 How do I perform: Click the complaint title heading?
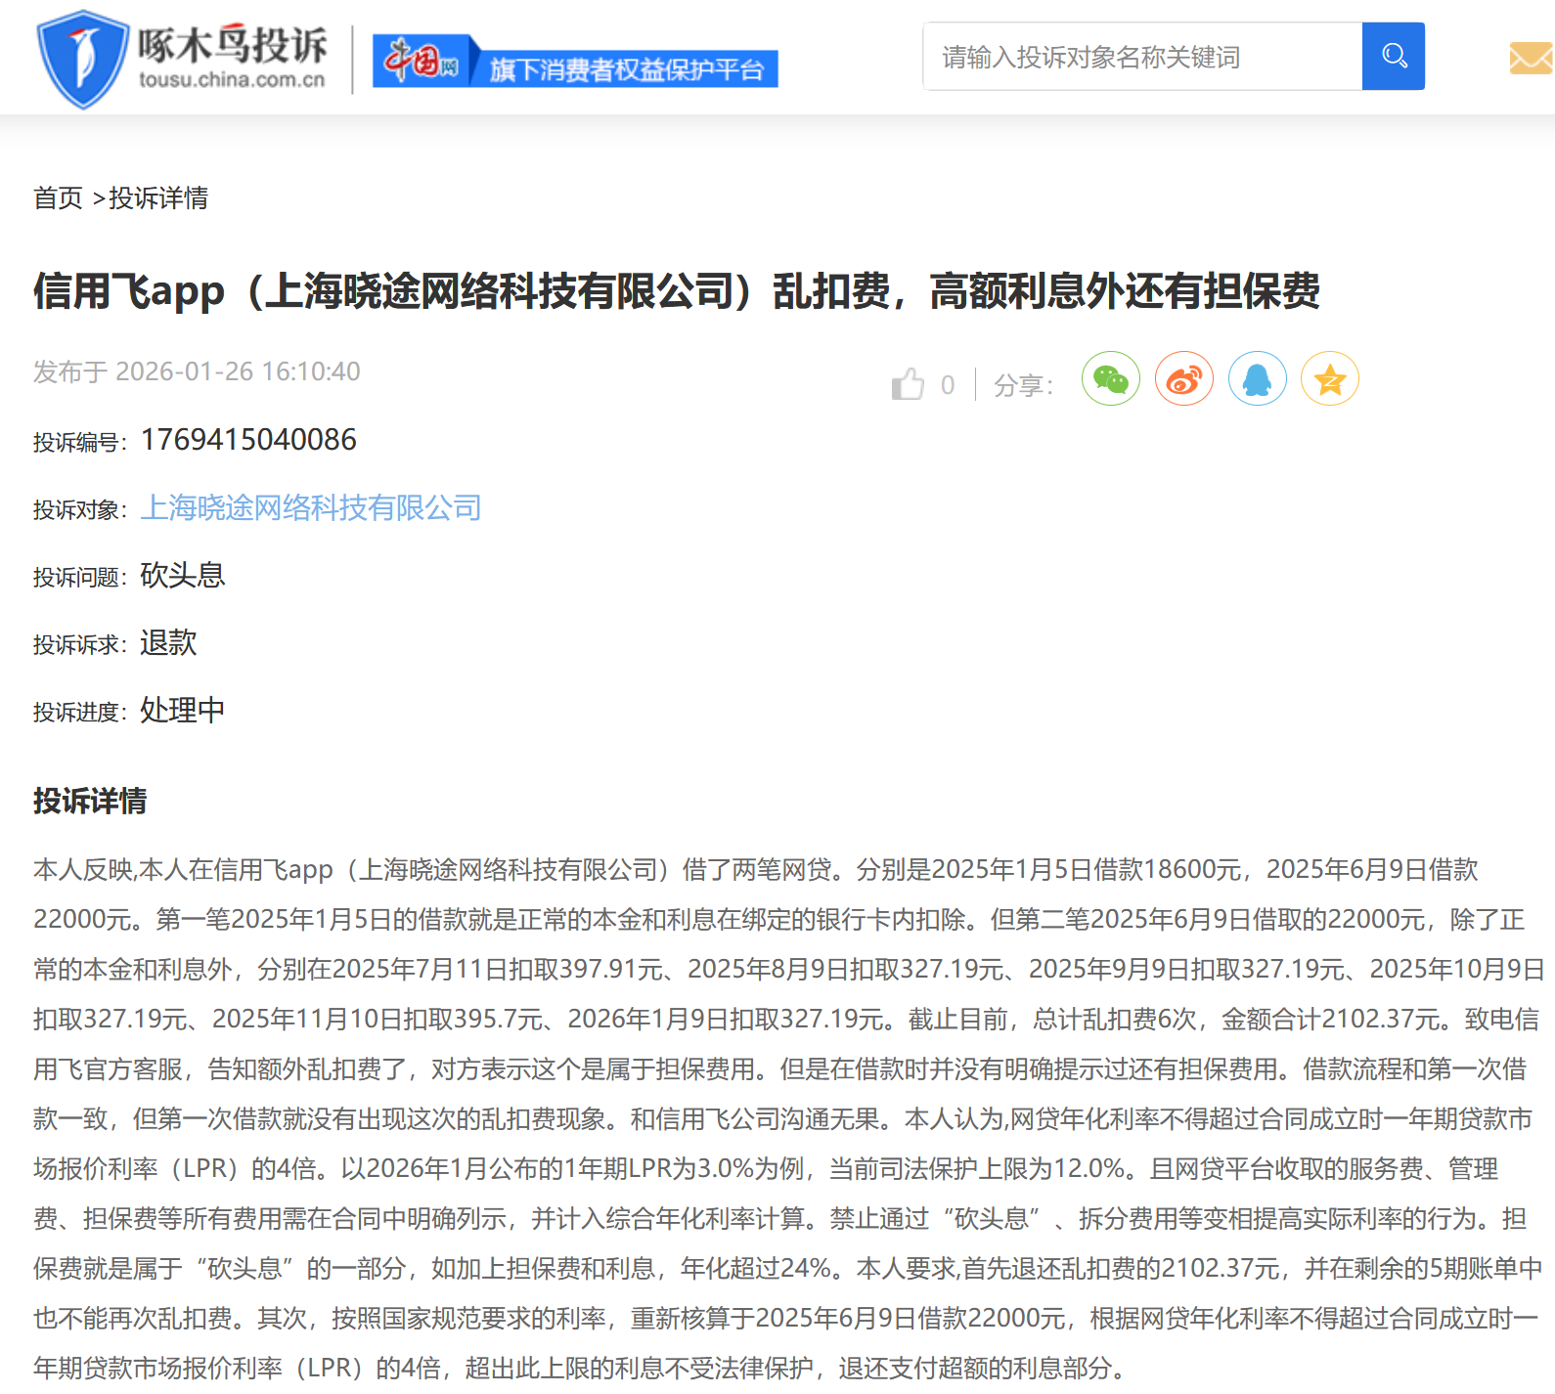pyautogui.click(x=676, y=291)
